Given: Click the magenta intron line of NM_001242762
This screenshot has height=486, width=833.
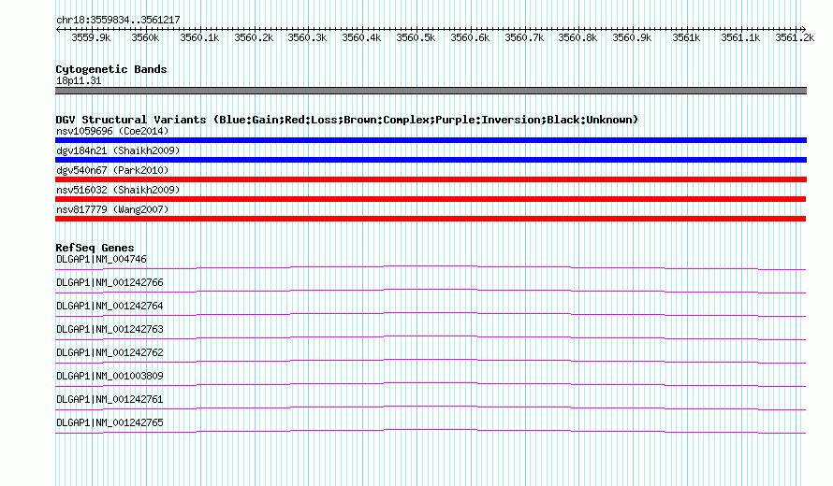Looking at the screenshot, I should pos(431,359).
